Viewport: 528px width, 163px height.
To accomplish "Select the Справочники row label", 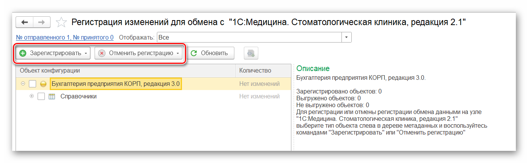I will (79, 97).
